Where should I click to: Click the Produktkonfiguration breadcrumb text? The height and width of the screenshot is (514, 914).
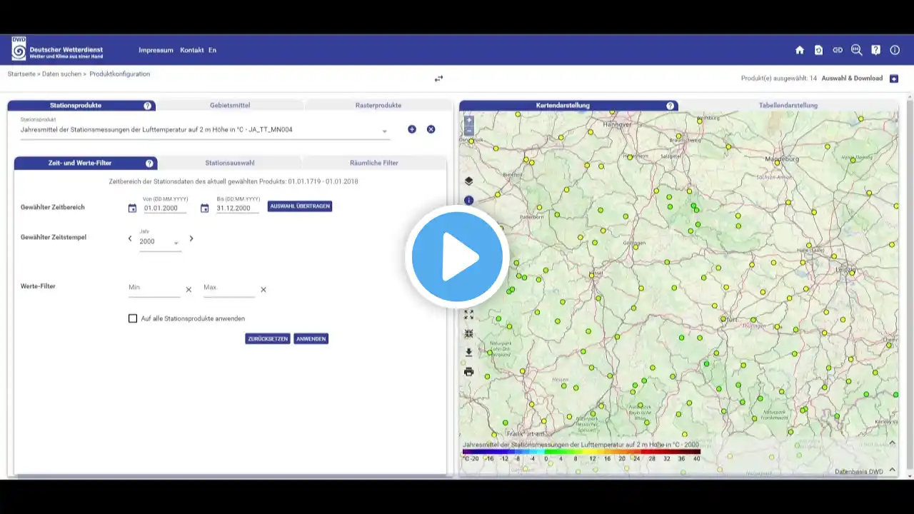pos(120,74)
